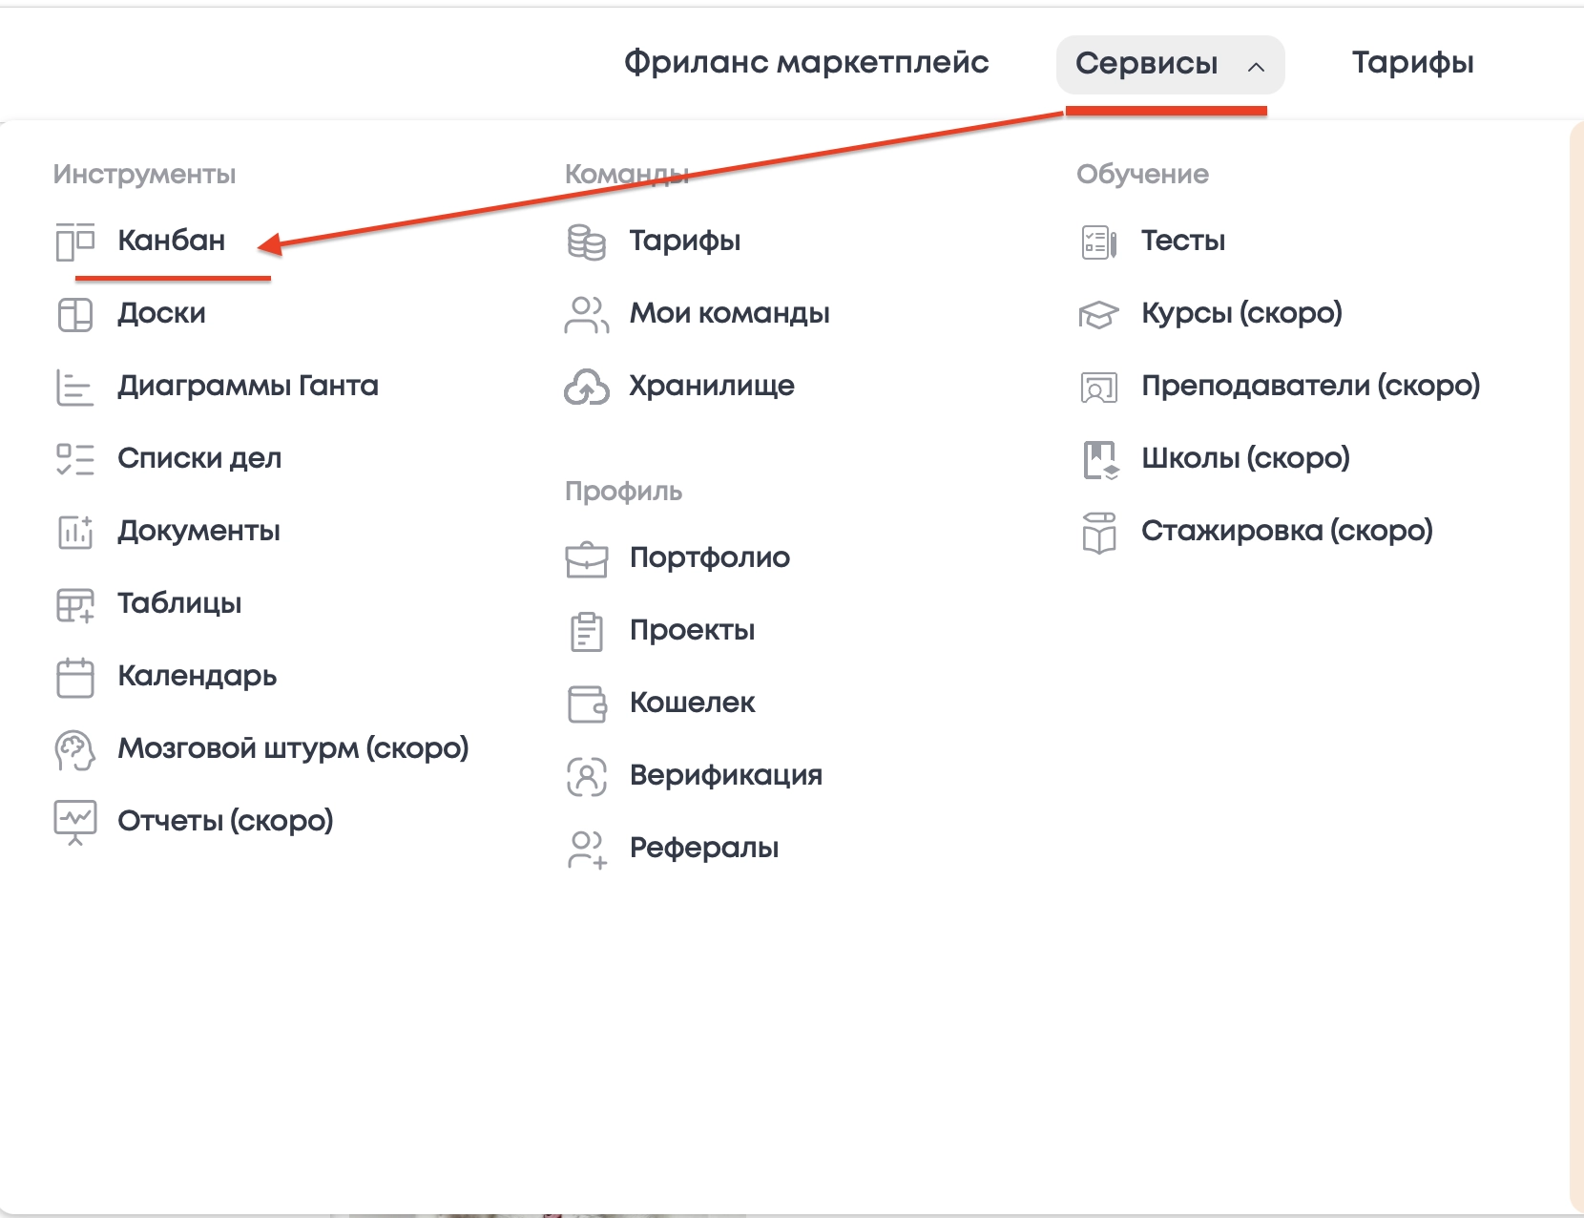The image size is (1584, 1218).
Task: Click the chevron arrow next to Сервисы
Action: tap(1256, 66)
